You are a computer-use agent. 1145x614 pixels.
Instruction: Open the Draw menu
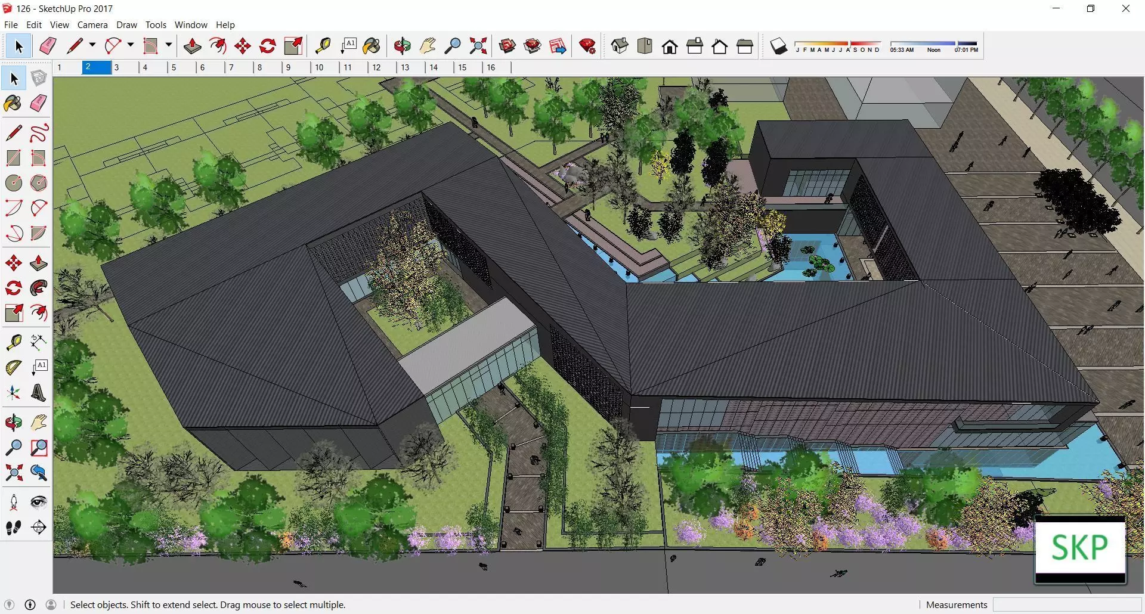[126, 25]
